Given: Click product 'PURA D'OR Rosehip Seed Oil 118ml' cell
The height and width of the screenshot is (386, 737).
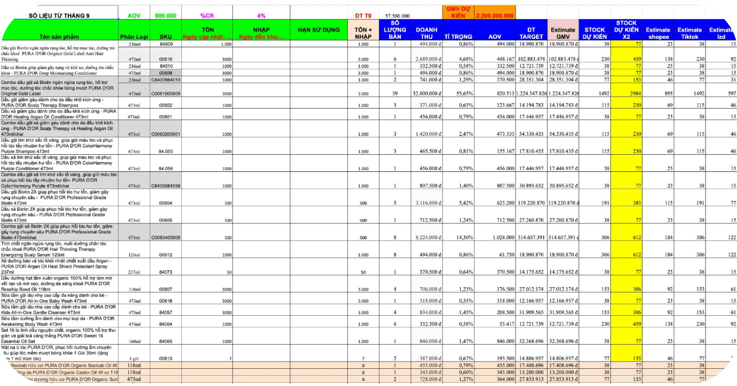Looking at the screenshot, I should [59, 284].
